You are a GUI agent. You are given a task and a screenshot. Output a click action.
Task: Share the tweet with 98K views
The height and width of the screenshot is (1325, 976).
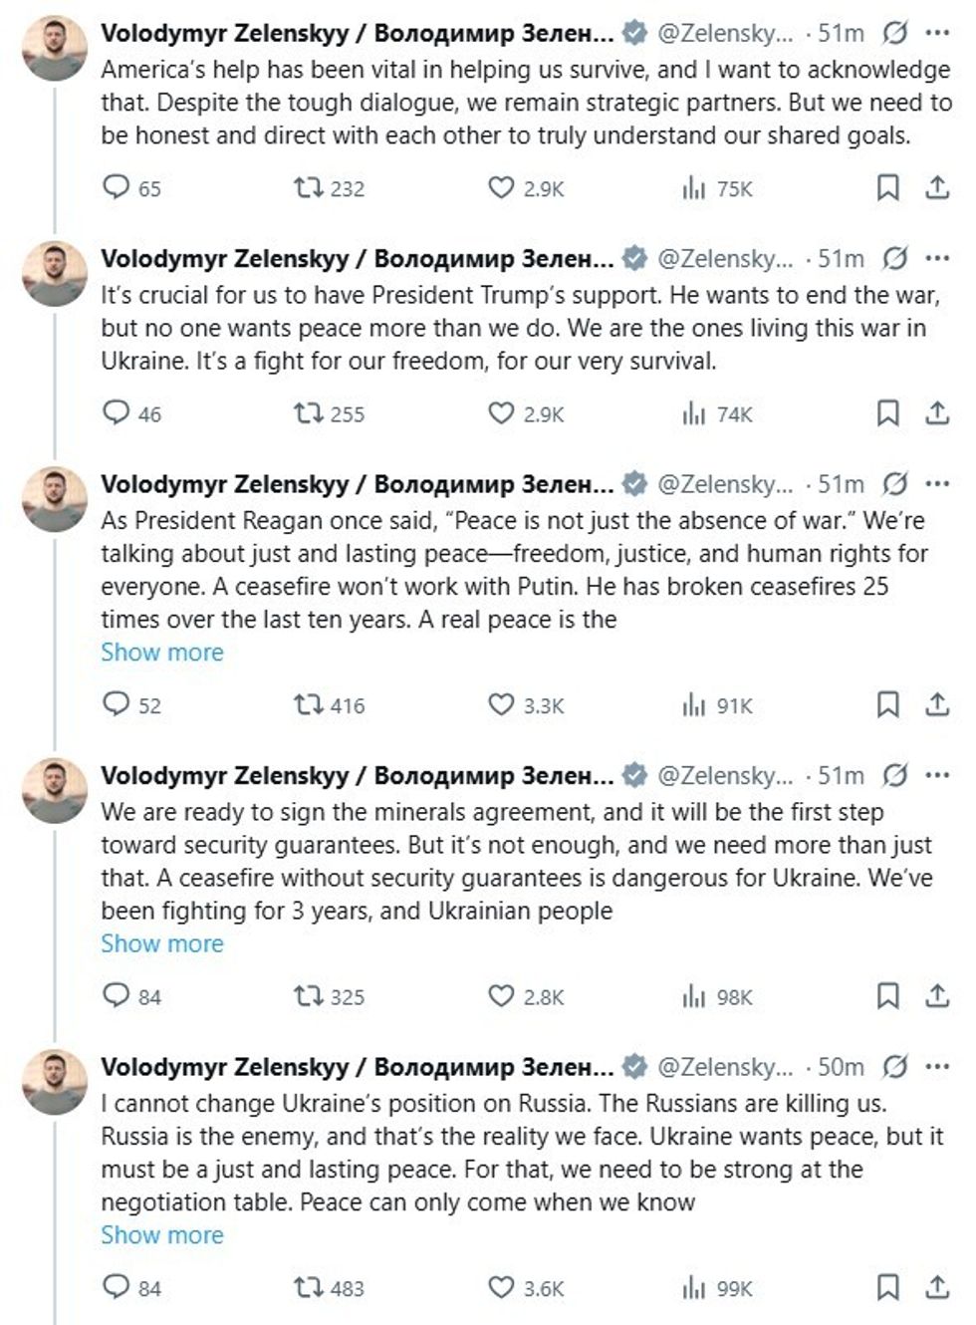[937, 995]
